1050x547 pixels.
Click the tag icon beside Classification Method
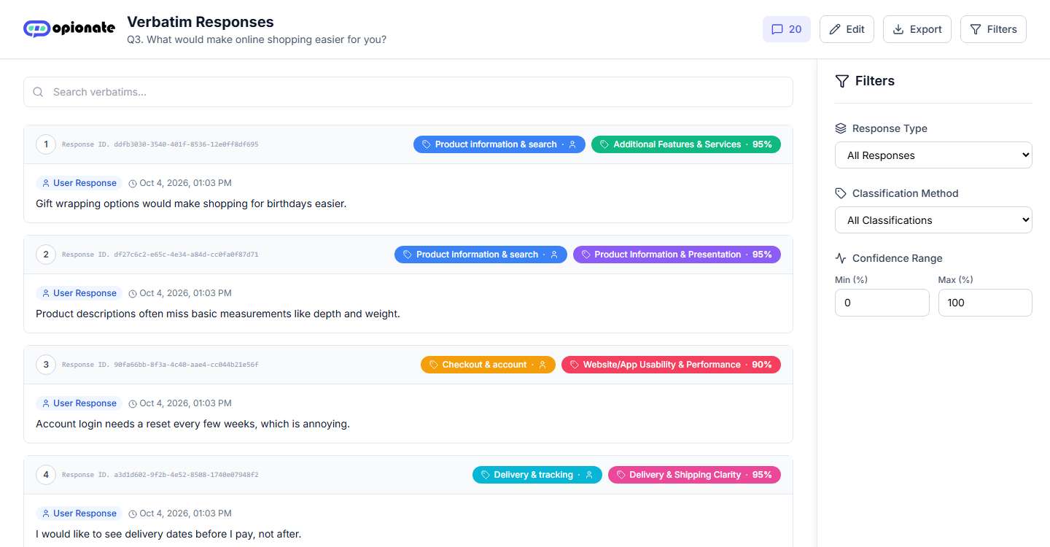point(841,193)
